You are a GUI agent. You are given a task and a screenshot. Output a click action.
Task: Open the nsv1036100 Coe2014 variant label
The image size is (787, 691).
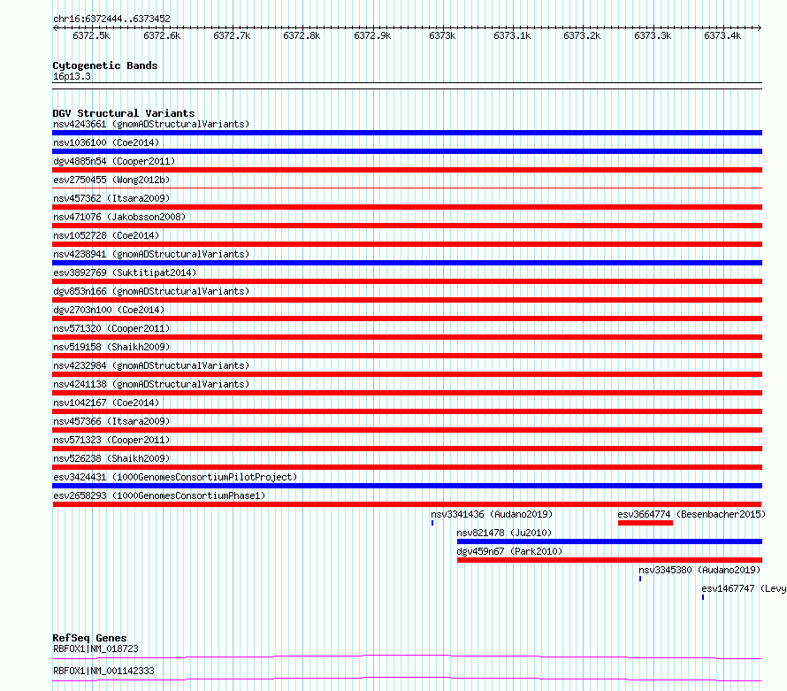(x=106, y=142)
